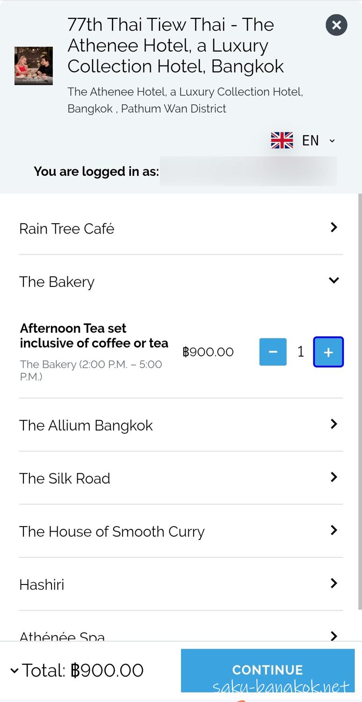
Task: Open the Hashiri chevron arrow
Action: pyautogui.click(x=333, y=583)
